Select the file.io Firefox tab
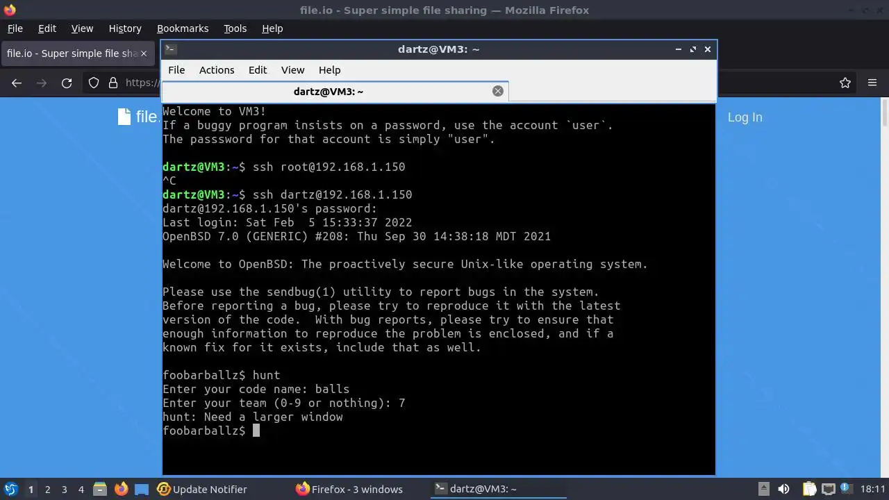The width and height of the screenshot is (889, 500). tap(77, 53)
